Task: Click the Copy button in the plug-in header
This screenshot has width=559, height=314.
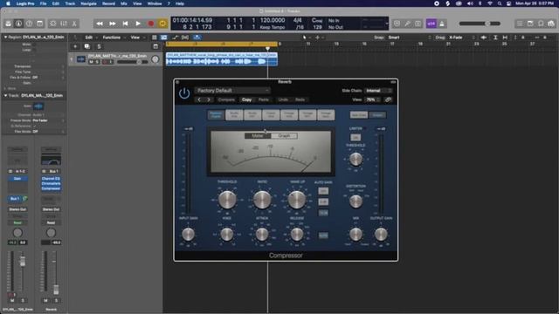Action: pyautogui.click(x=246, y=99)
